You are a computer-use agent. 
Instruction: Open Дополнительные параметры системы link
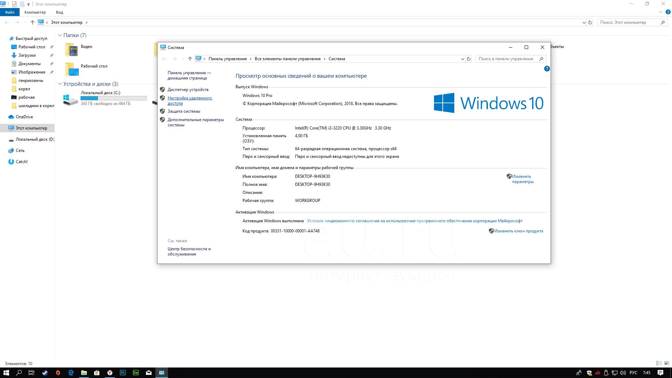[196, 122]
